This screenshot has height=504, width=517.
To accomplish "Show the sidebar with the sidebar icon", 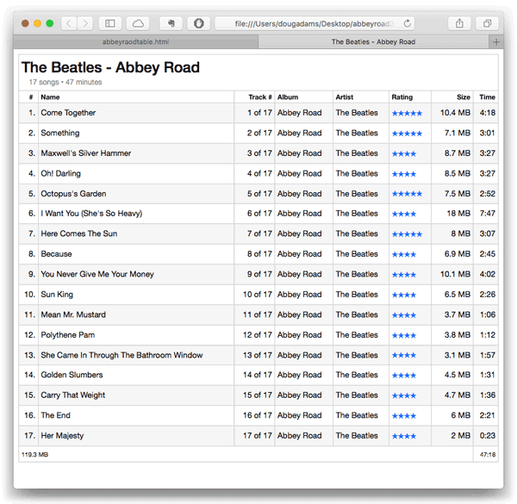I will [x=110, y=23].
